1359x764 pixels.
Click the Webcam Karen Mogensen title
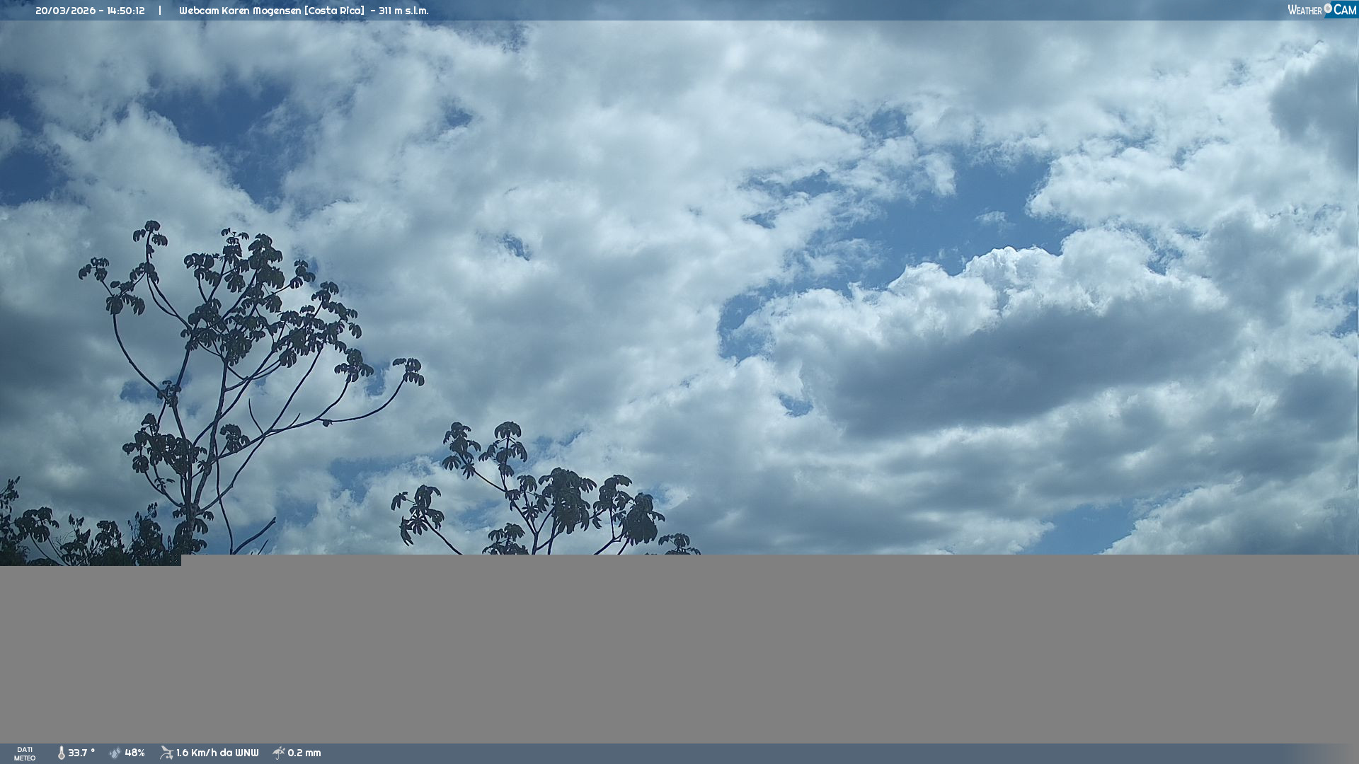240,11
